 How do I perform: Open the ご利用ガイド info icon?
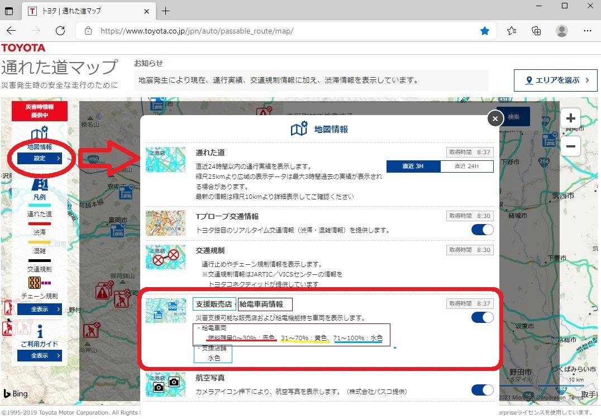40,331
